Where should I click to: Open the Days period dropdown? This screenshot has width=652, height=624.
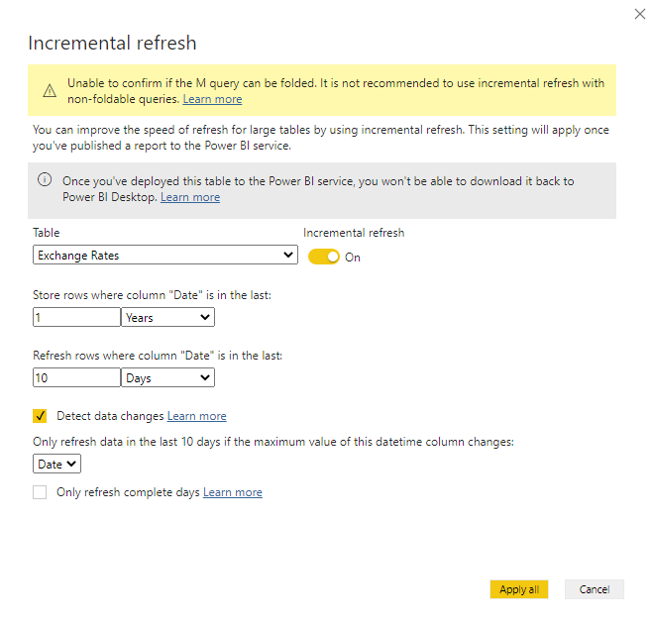(167, 377)
